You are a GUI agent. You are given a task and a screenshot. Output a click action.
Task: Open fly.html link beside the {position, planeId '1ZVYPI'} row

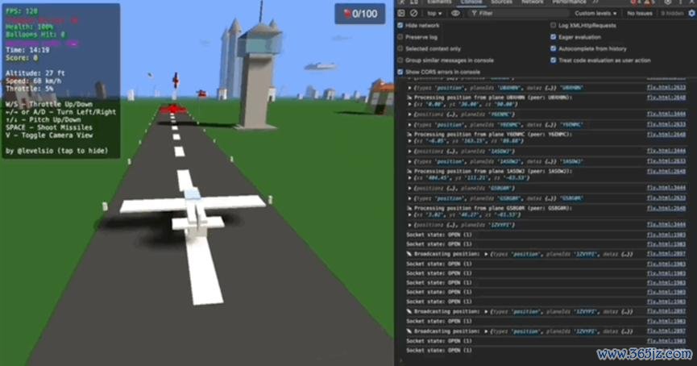pos(666,225)
